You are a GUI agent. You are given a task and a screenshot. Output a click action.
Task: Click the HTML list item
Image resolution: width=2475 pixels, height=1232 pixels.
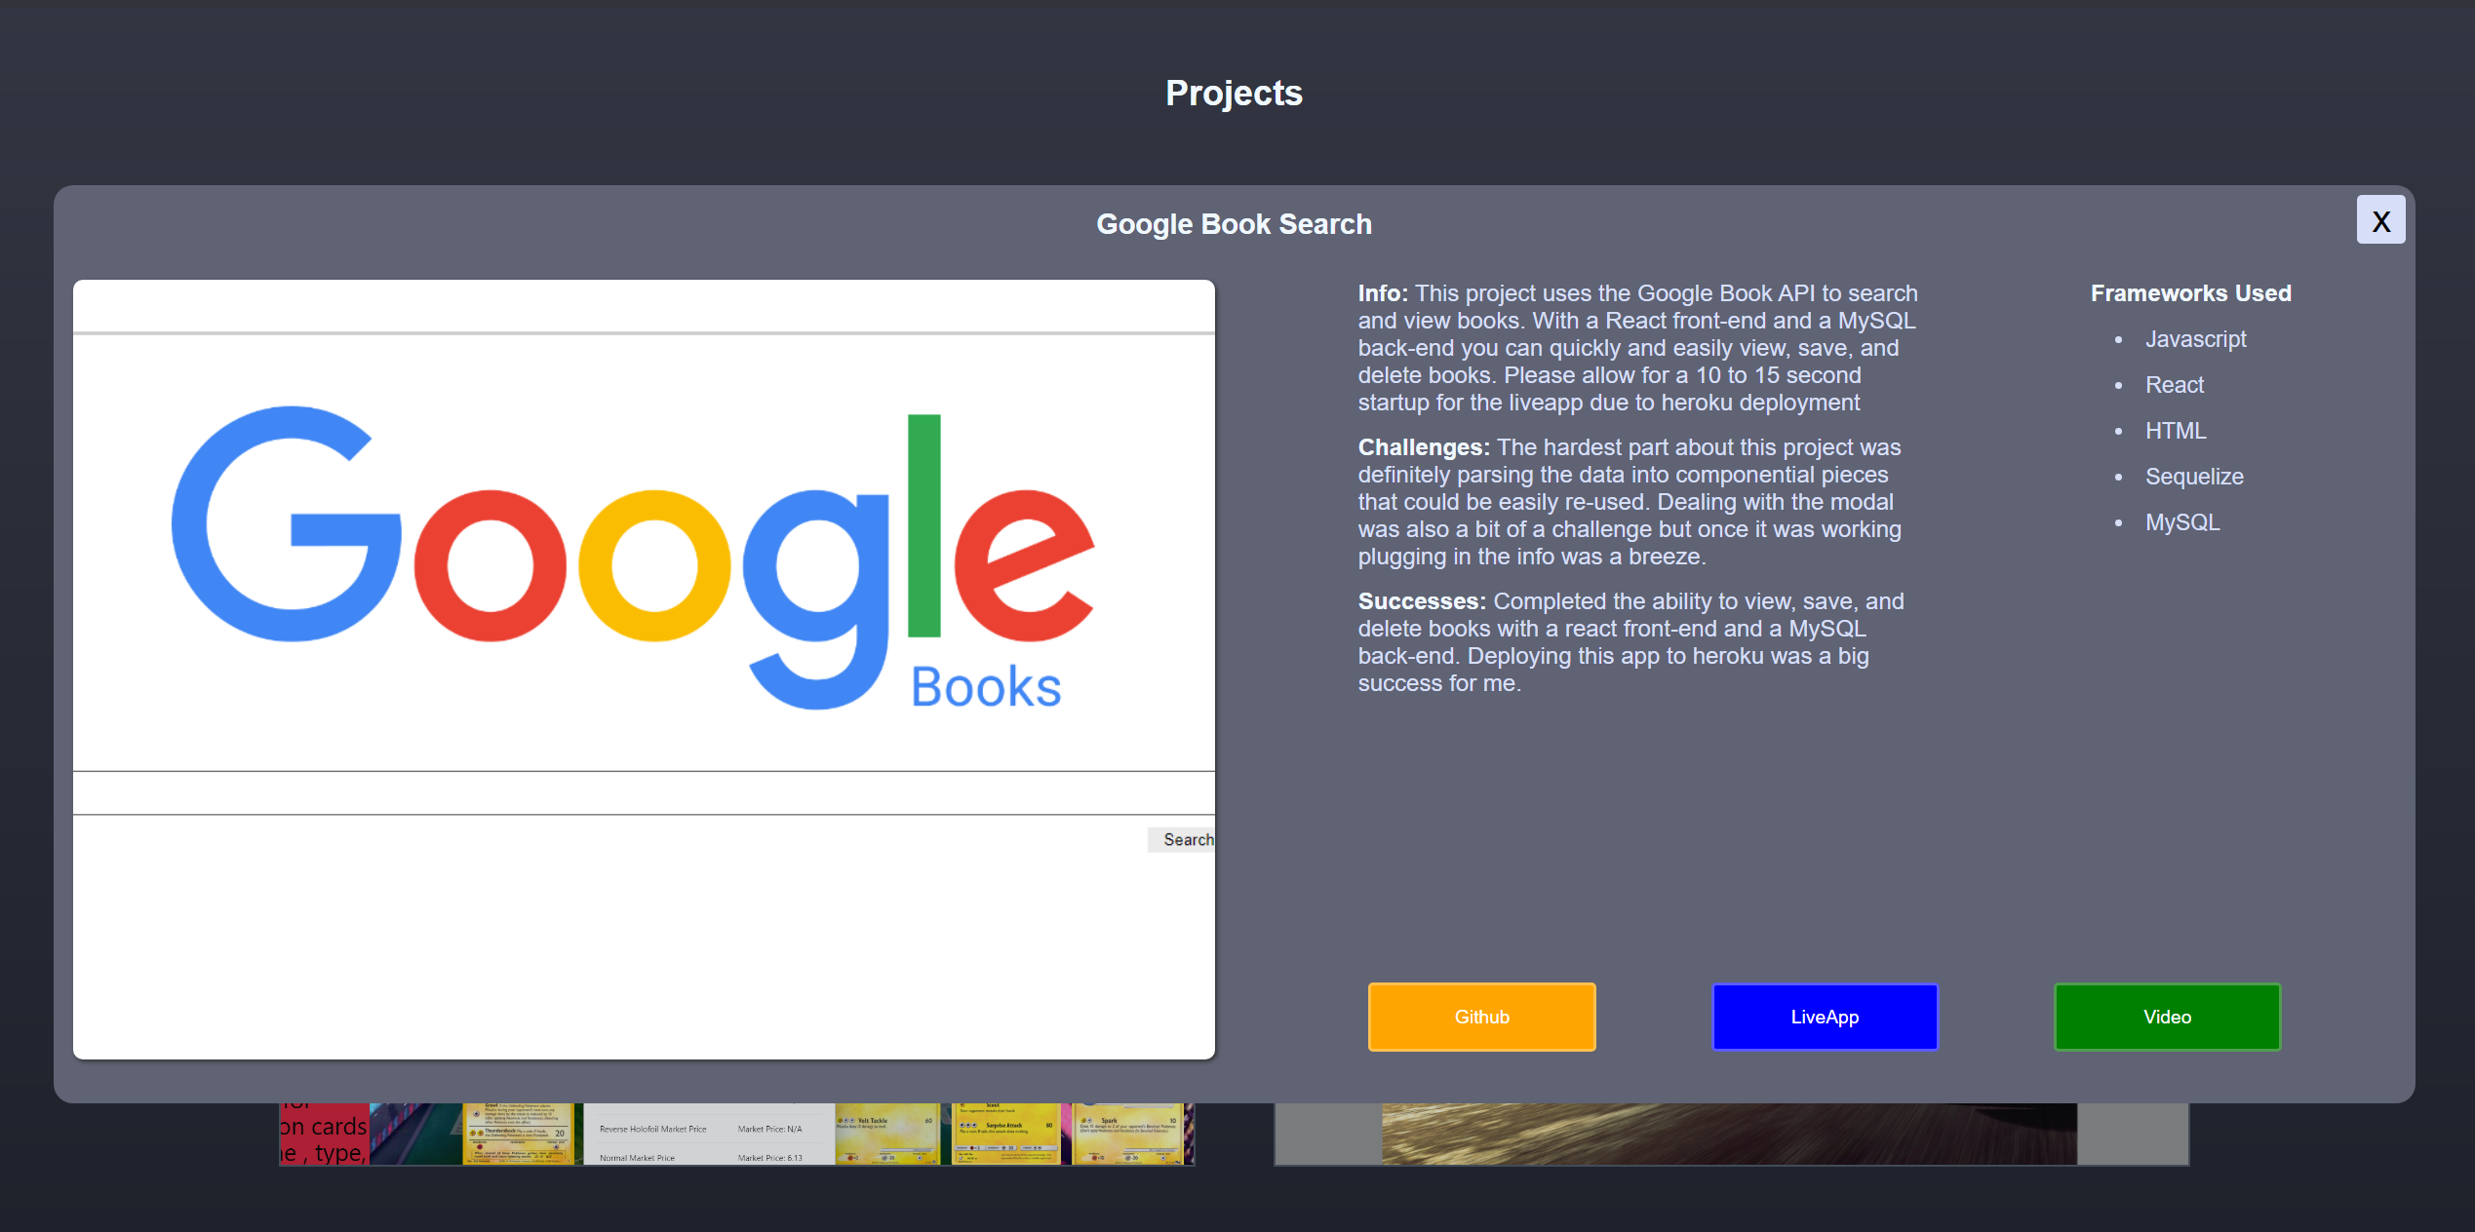click(x=2175, y=431)
